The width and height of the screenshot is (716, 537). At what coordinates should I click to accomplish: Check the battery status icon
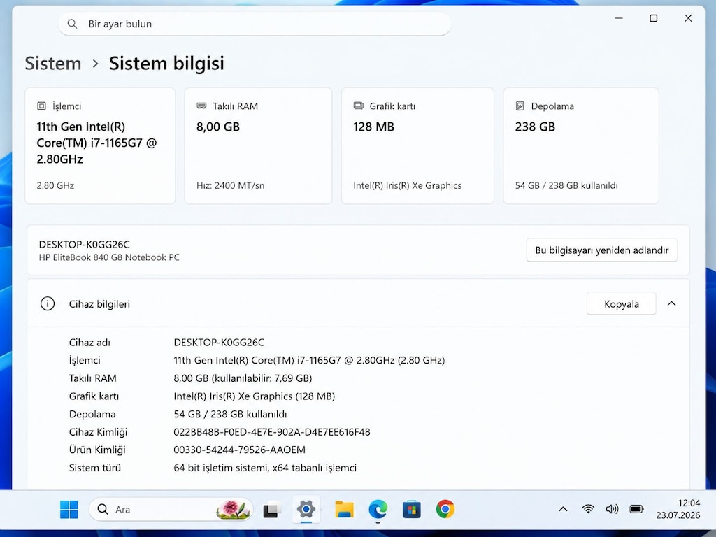pos(636,509)
